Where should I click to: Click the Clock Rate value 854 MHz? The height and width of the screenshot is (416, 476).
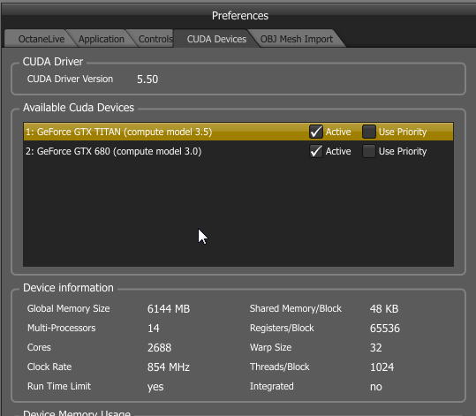tap(169, 367)
